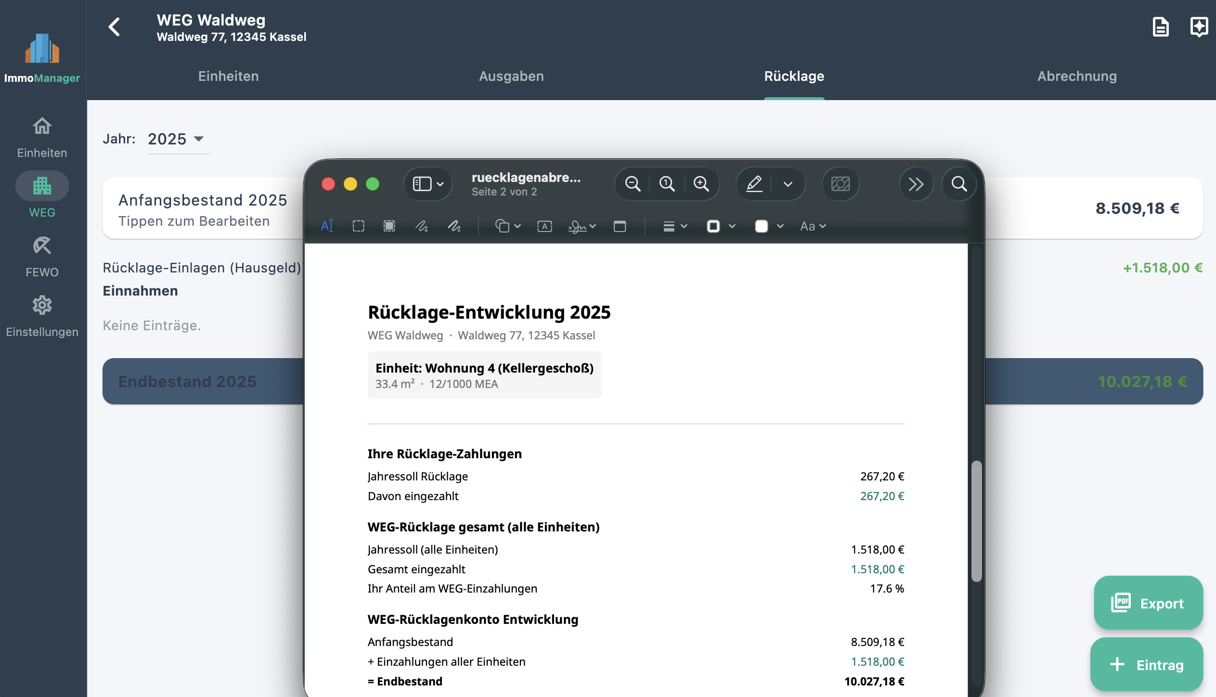
Task: Click the Gesamt eingezahlt row
Action: coord(636,569)
